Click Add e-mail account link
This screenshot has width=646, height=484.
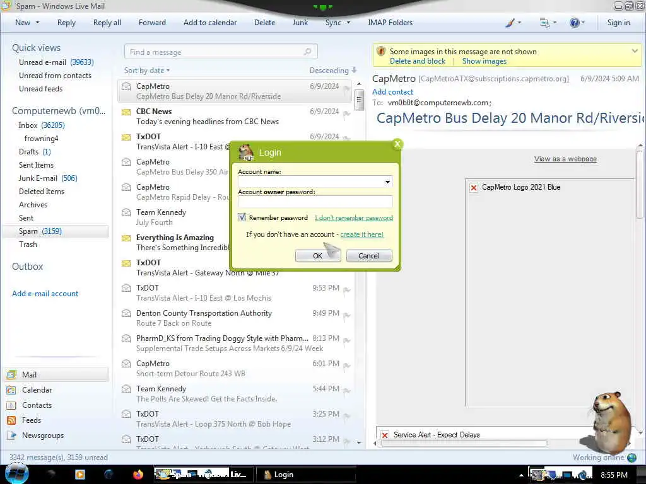(45, 294)
